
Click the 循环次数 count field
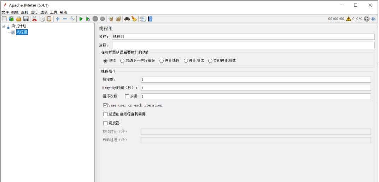256,96
